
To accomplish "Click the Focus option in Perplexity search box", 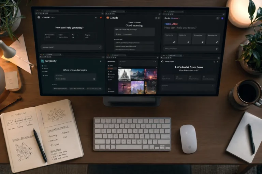I will (58, 79).
